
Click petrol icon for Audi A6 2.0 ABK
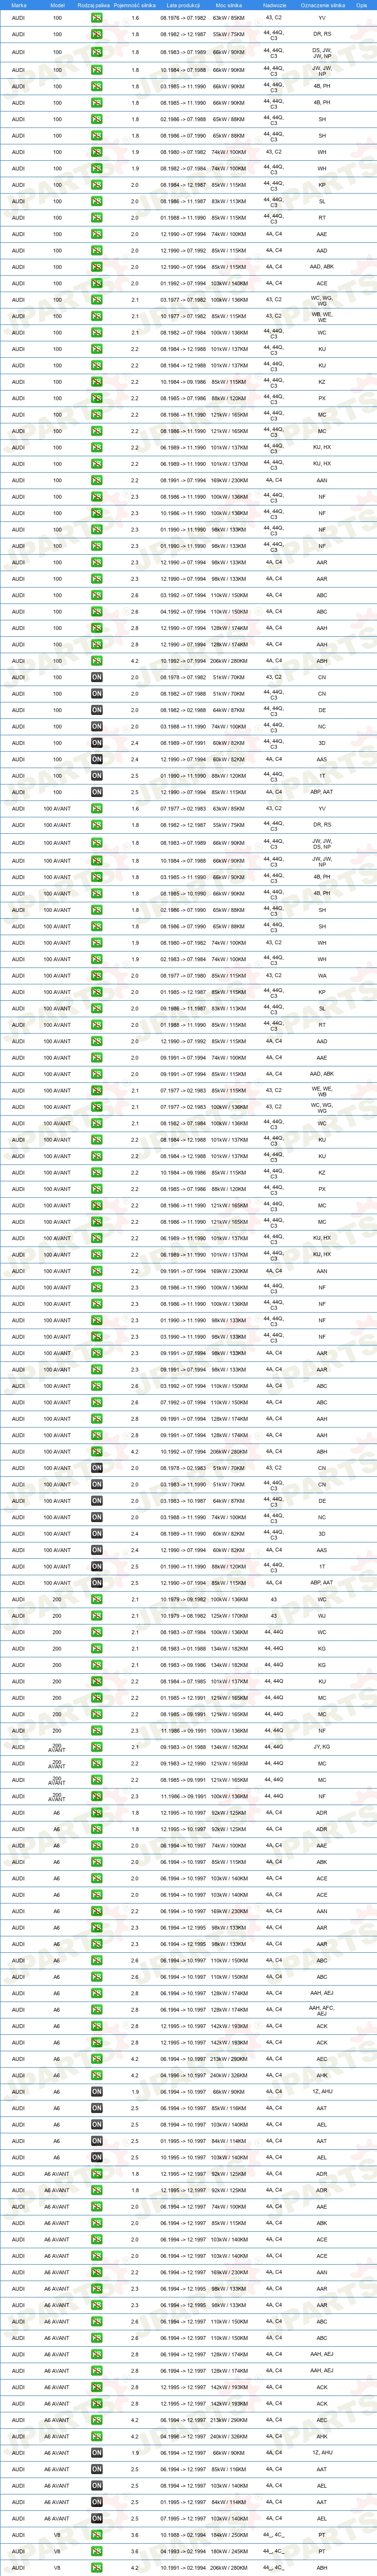tap(97, 1862)
